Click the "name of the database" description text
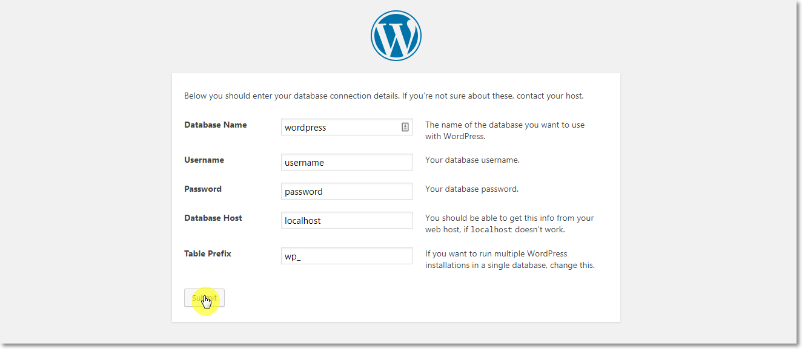Image resolution: width=802 pixels, height=349 pixels. (x=505, y=131)
